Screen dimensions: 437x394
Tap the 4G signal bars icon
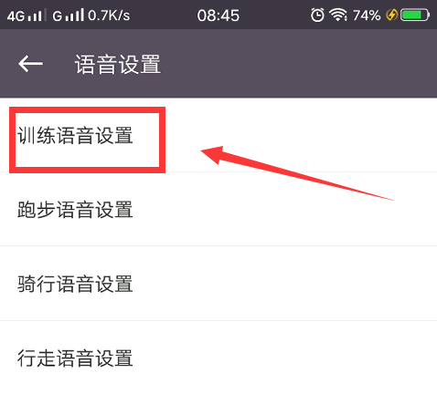coord(27,16)
